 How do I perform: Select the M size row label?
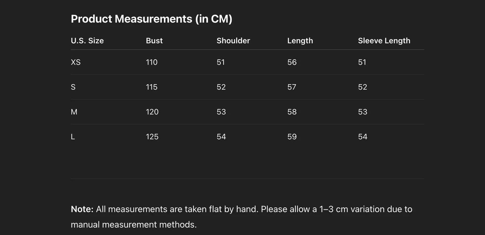click(74, 112)
